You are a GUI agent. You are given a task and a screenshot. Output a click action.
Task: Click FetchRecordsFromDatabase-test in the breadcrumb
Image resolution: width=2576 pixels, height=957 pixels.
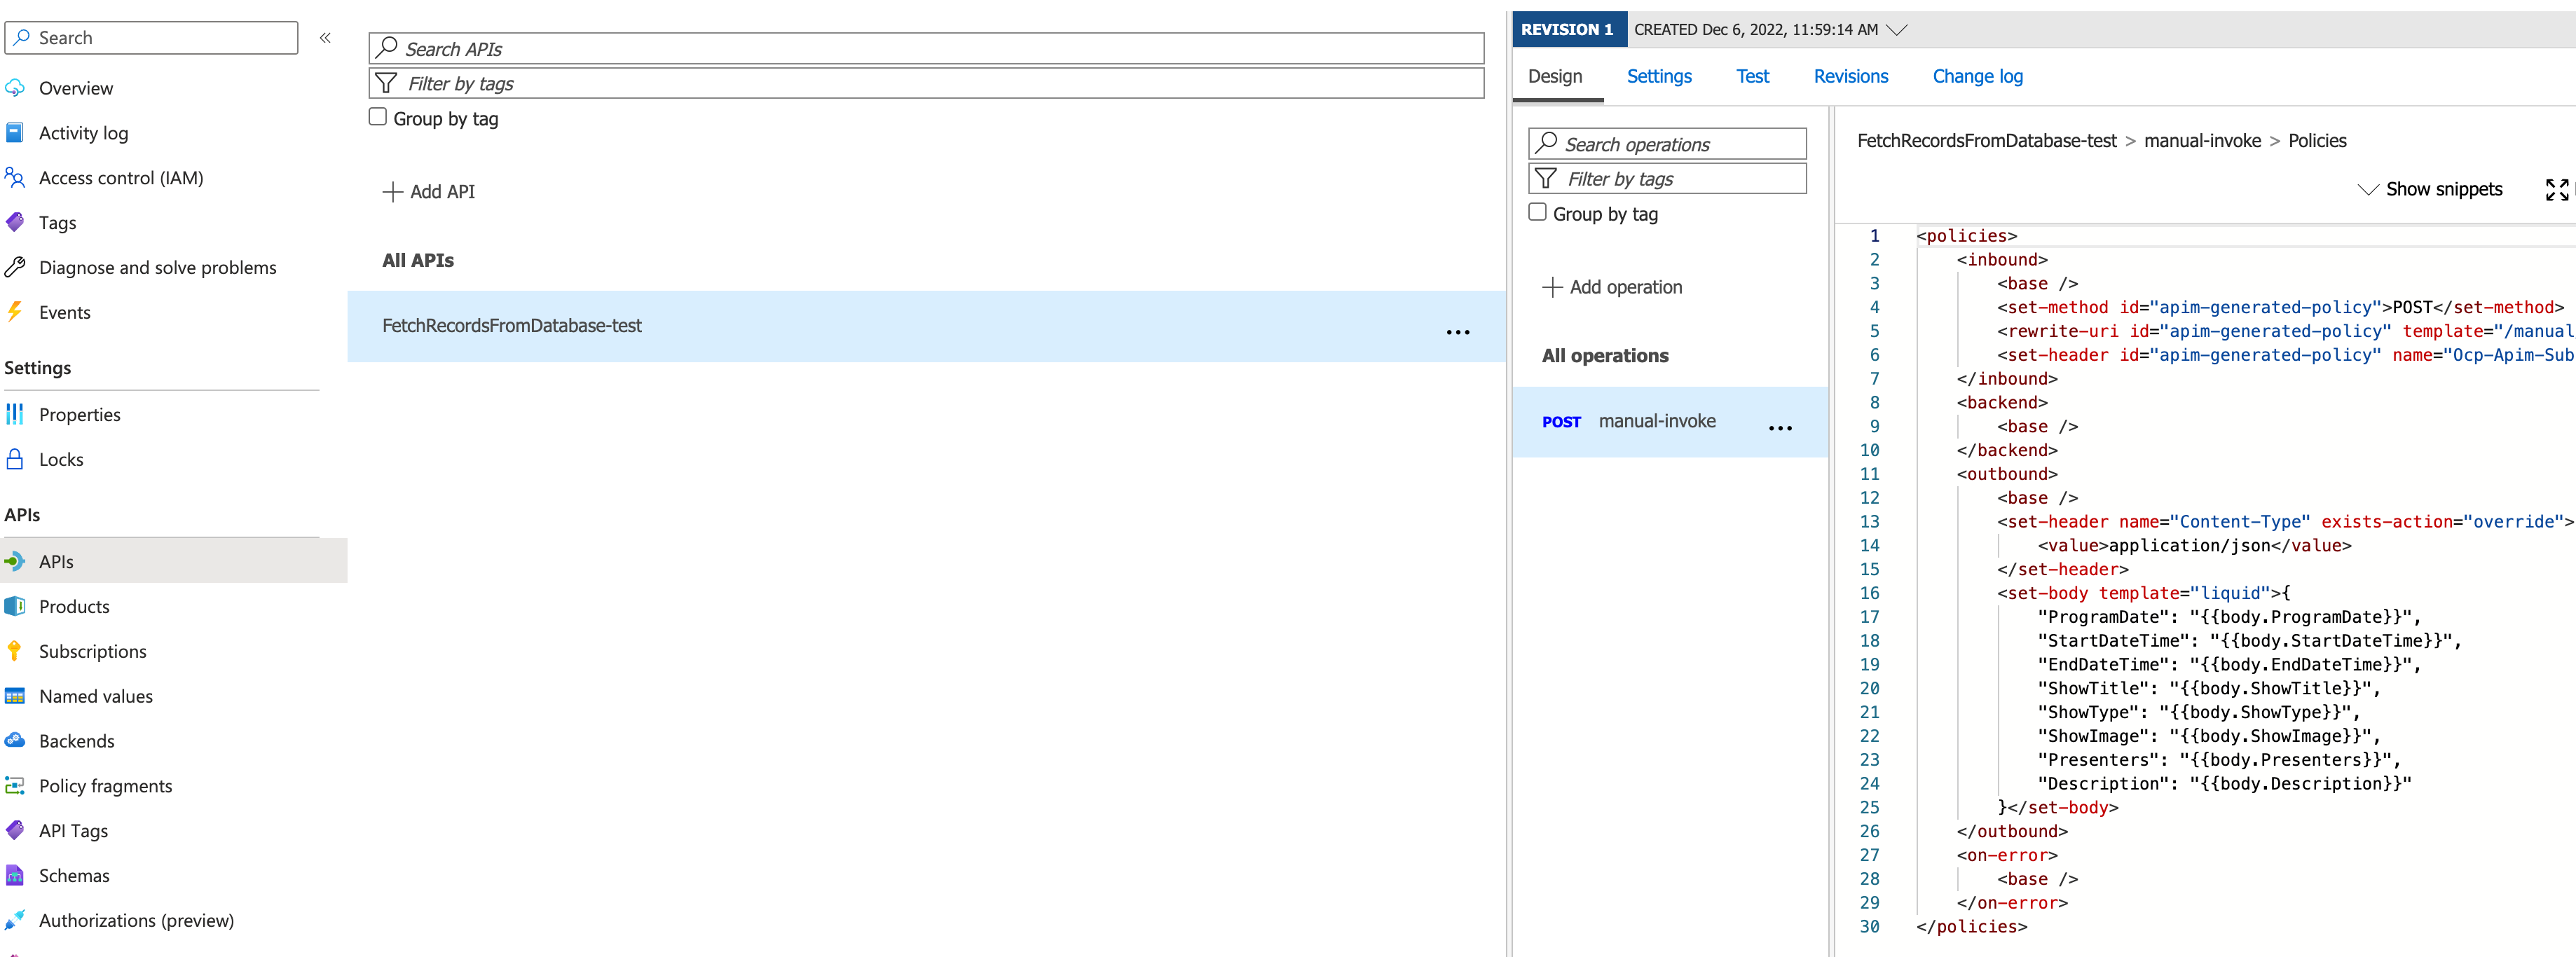(1986, 141)
